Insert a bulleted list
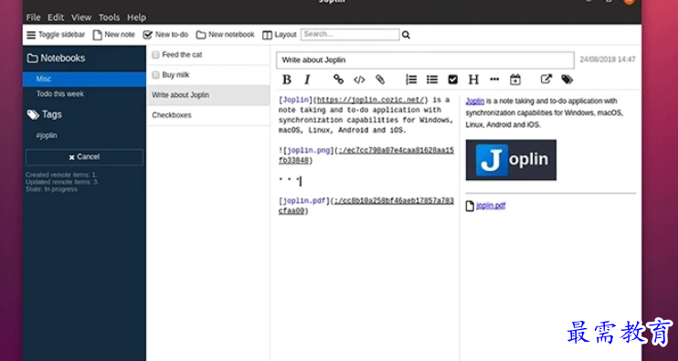678x361 pixels. [x=432, y=80]
